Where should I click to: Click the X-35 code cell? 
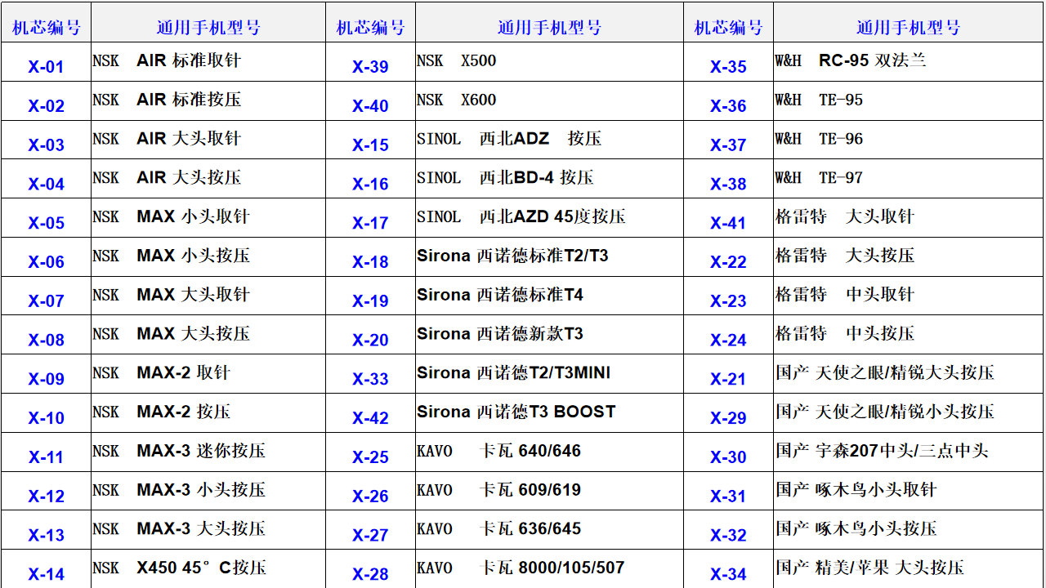(728, 62)
